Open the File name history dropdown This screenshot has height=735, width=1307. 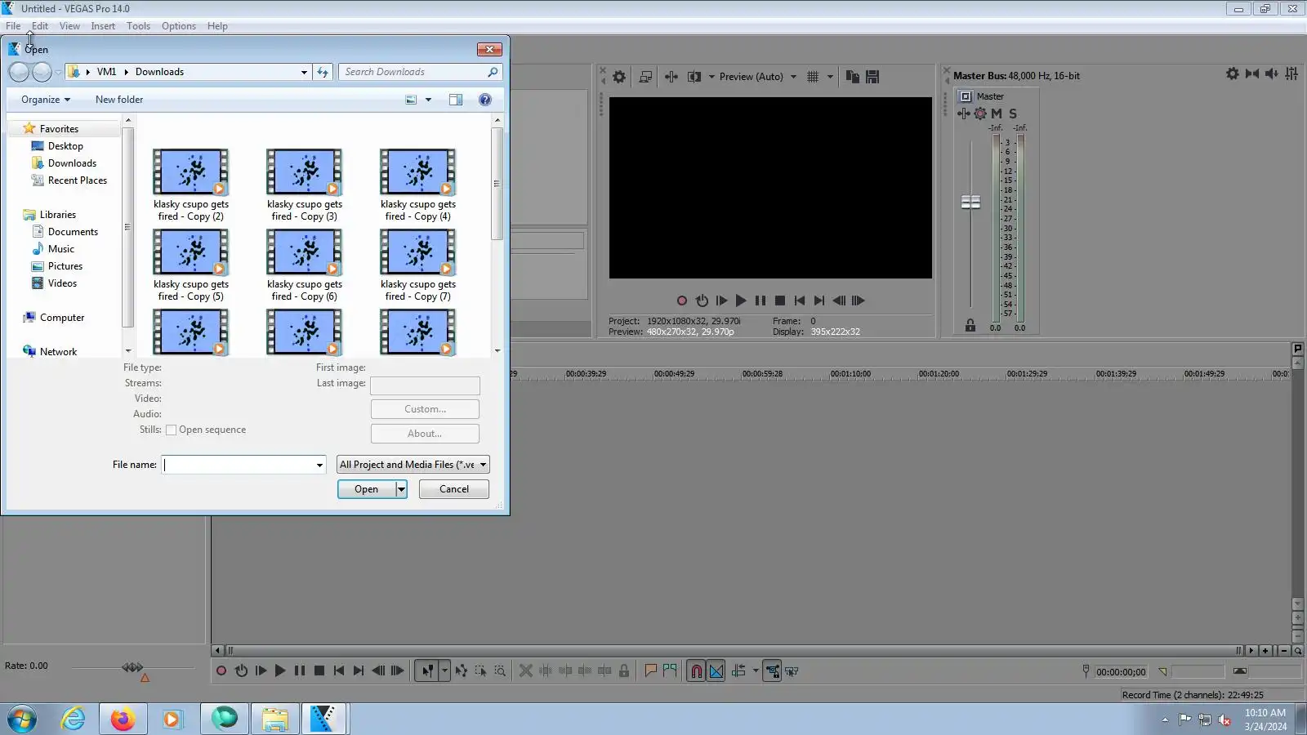pyautogui.click(x=319, y=465)
